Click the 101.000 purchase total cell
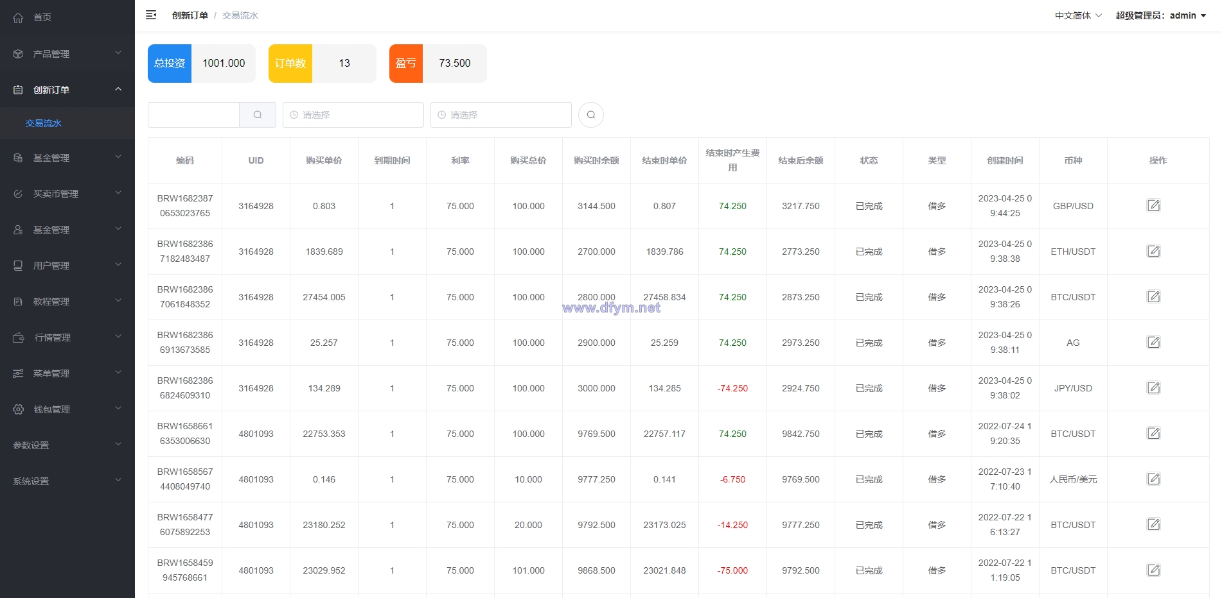This screenshot has width=1222, height=598. [528, 570]
